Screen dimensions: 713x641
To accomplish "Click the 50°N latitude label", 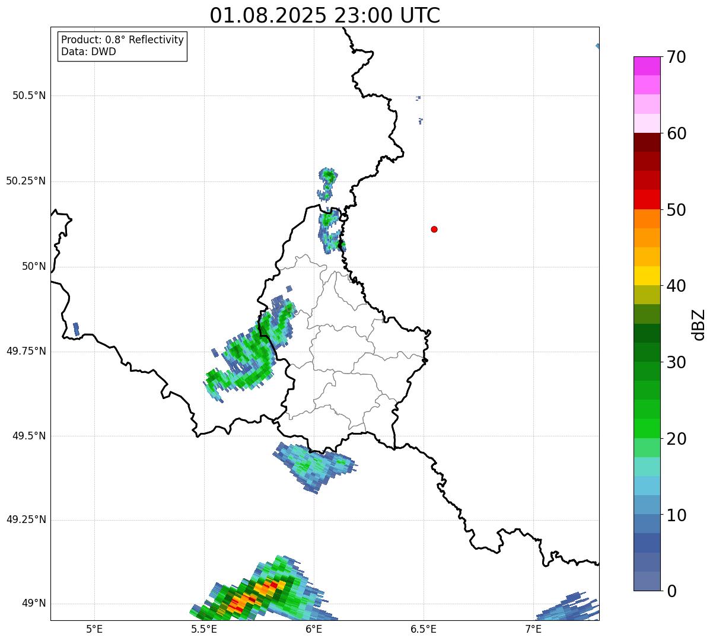I will (34, 266).
